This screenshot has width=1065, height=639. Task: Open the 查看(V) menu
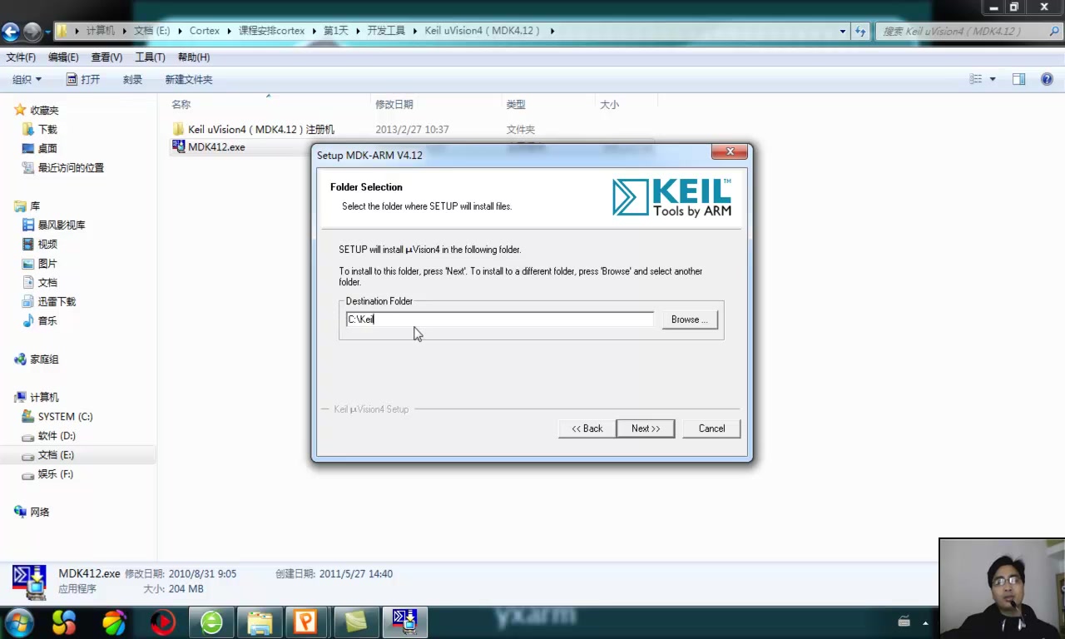click(x=106, y=57)
